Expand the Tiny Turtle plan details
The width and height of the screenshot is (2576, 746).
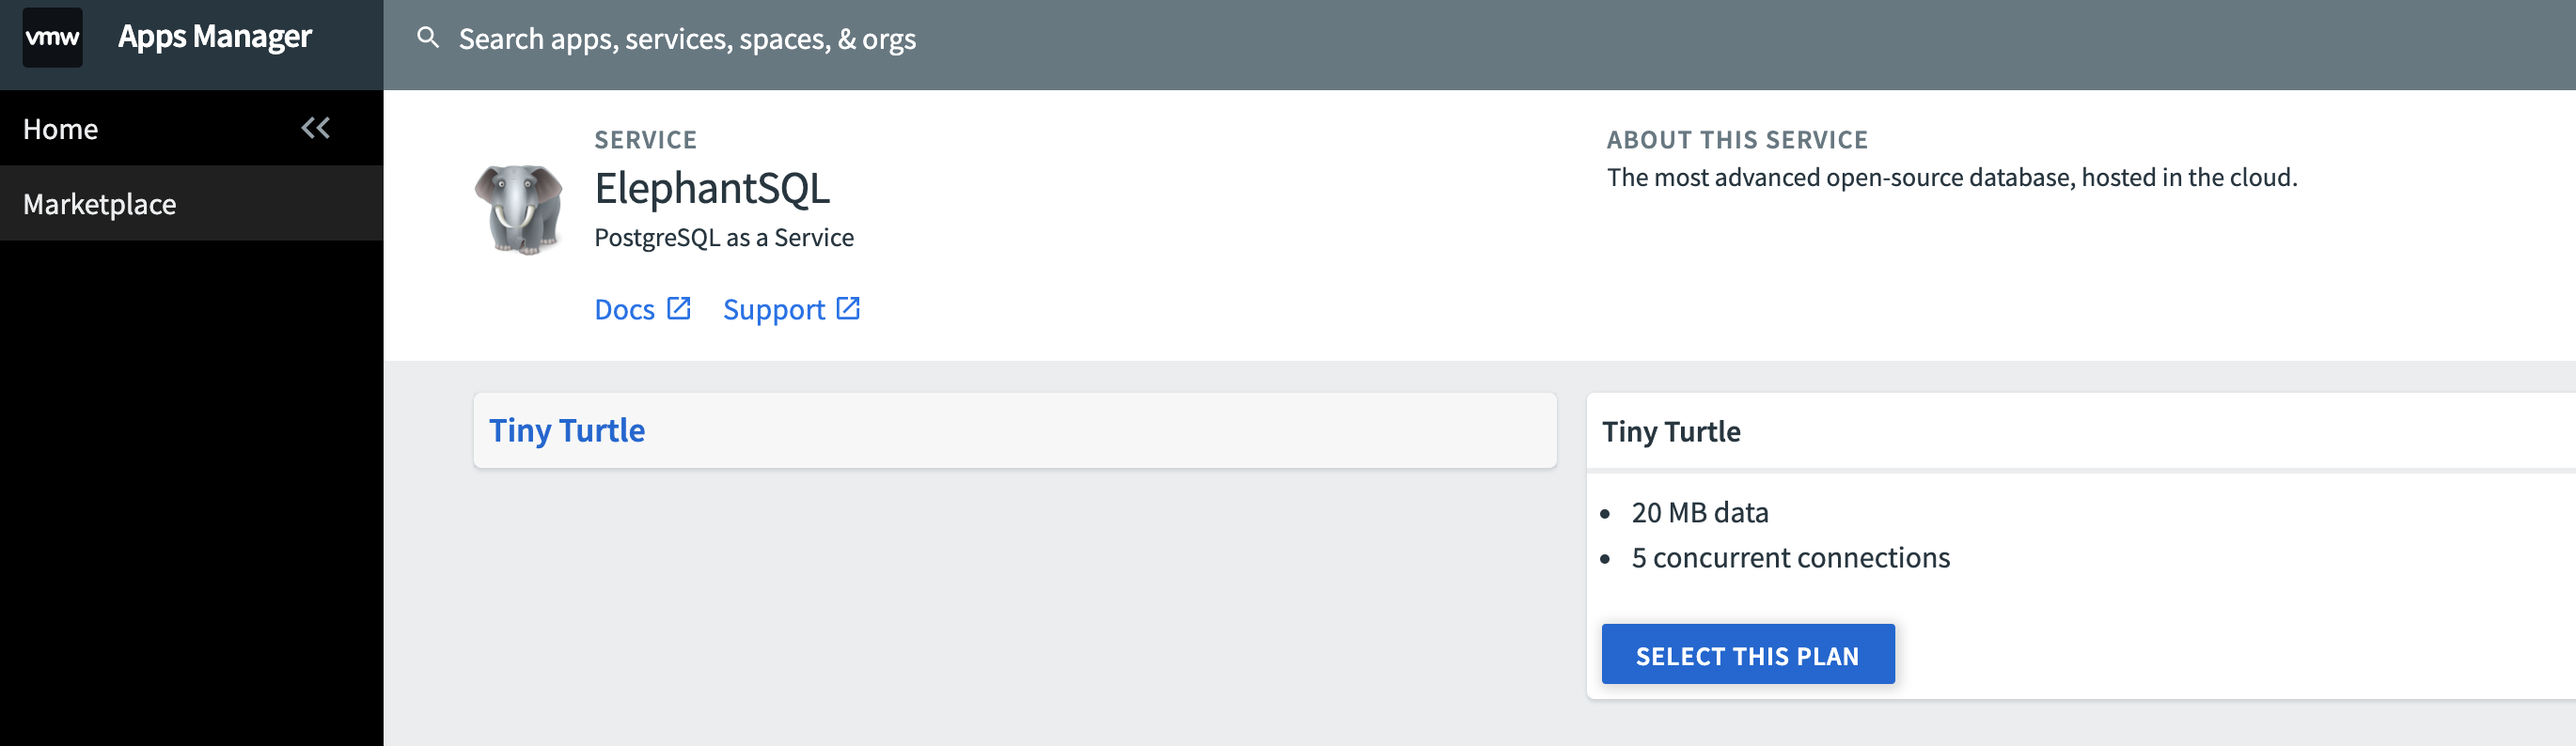(566, 429)
